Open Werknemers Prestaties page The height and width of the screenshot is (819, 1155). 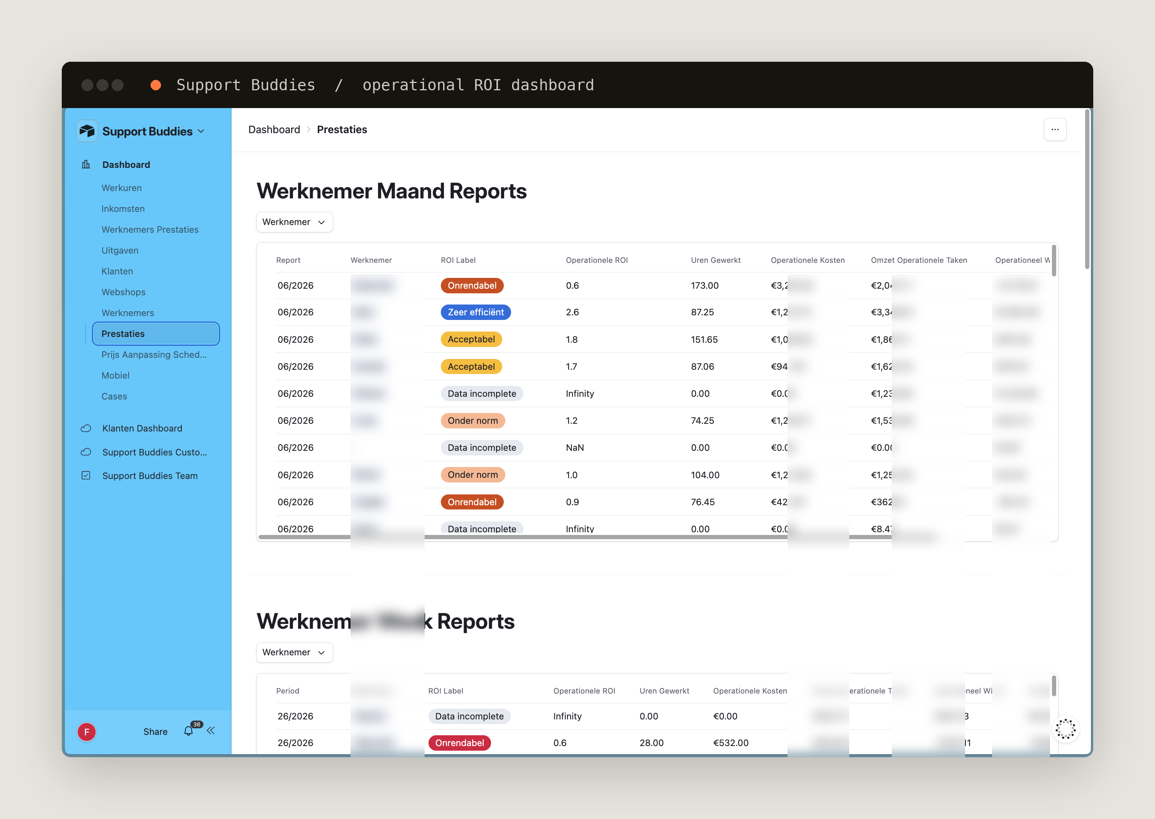coord(150,230)
